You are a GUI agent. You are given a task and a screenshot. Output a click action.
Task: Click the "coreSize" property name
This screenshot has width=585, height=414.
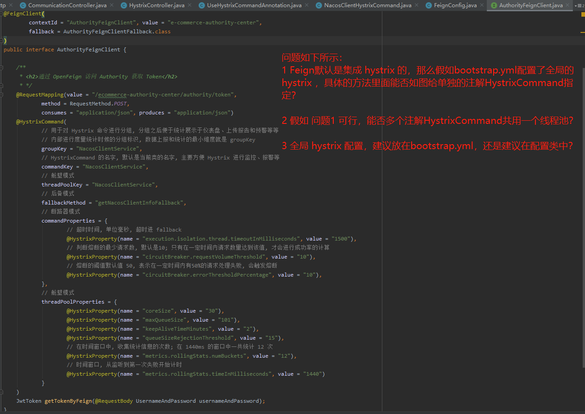pyautogui.click(x=158, y=311)
